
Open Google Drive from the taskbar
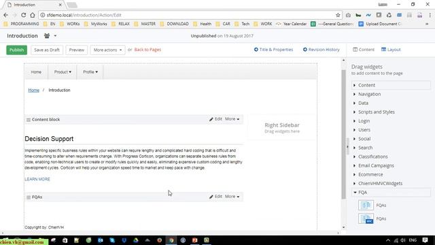136,240
